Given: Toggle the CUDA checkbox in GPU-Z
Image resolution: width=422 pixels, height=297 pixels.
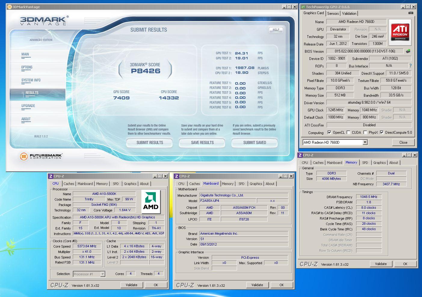Looking at the screenshot, I should [x=348, y=132].
